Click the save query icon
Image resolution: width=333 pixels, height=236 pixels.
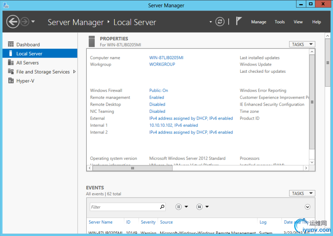point(199,207)
